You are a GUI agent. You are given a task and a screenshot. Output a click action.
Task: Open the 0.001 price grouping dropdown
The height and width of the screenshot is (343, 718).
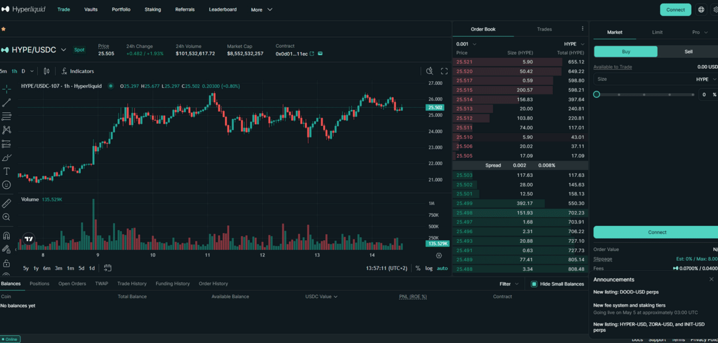click(x=466, y=44)
